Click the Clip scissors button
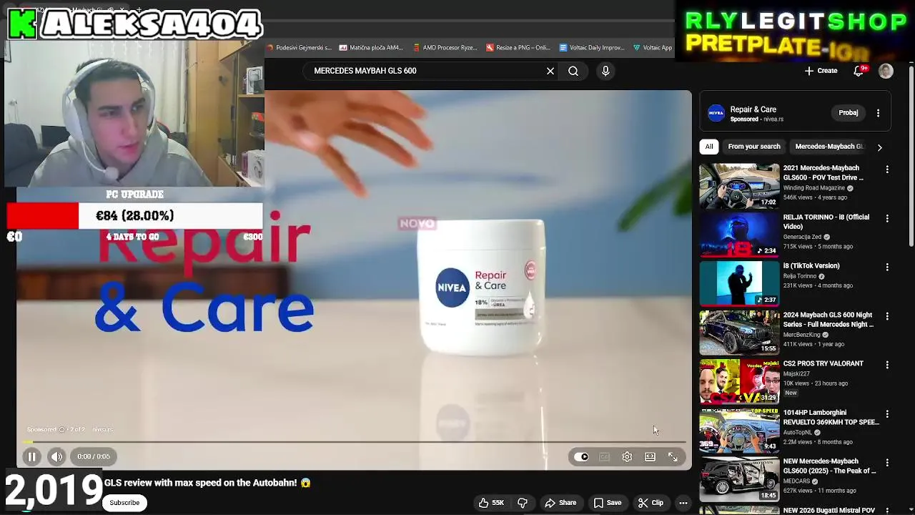Viewport: 915px width, 515px height. 651,503
